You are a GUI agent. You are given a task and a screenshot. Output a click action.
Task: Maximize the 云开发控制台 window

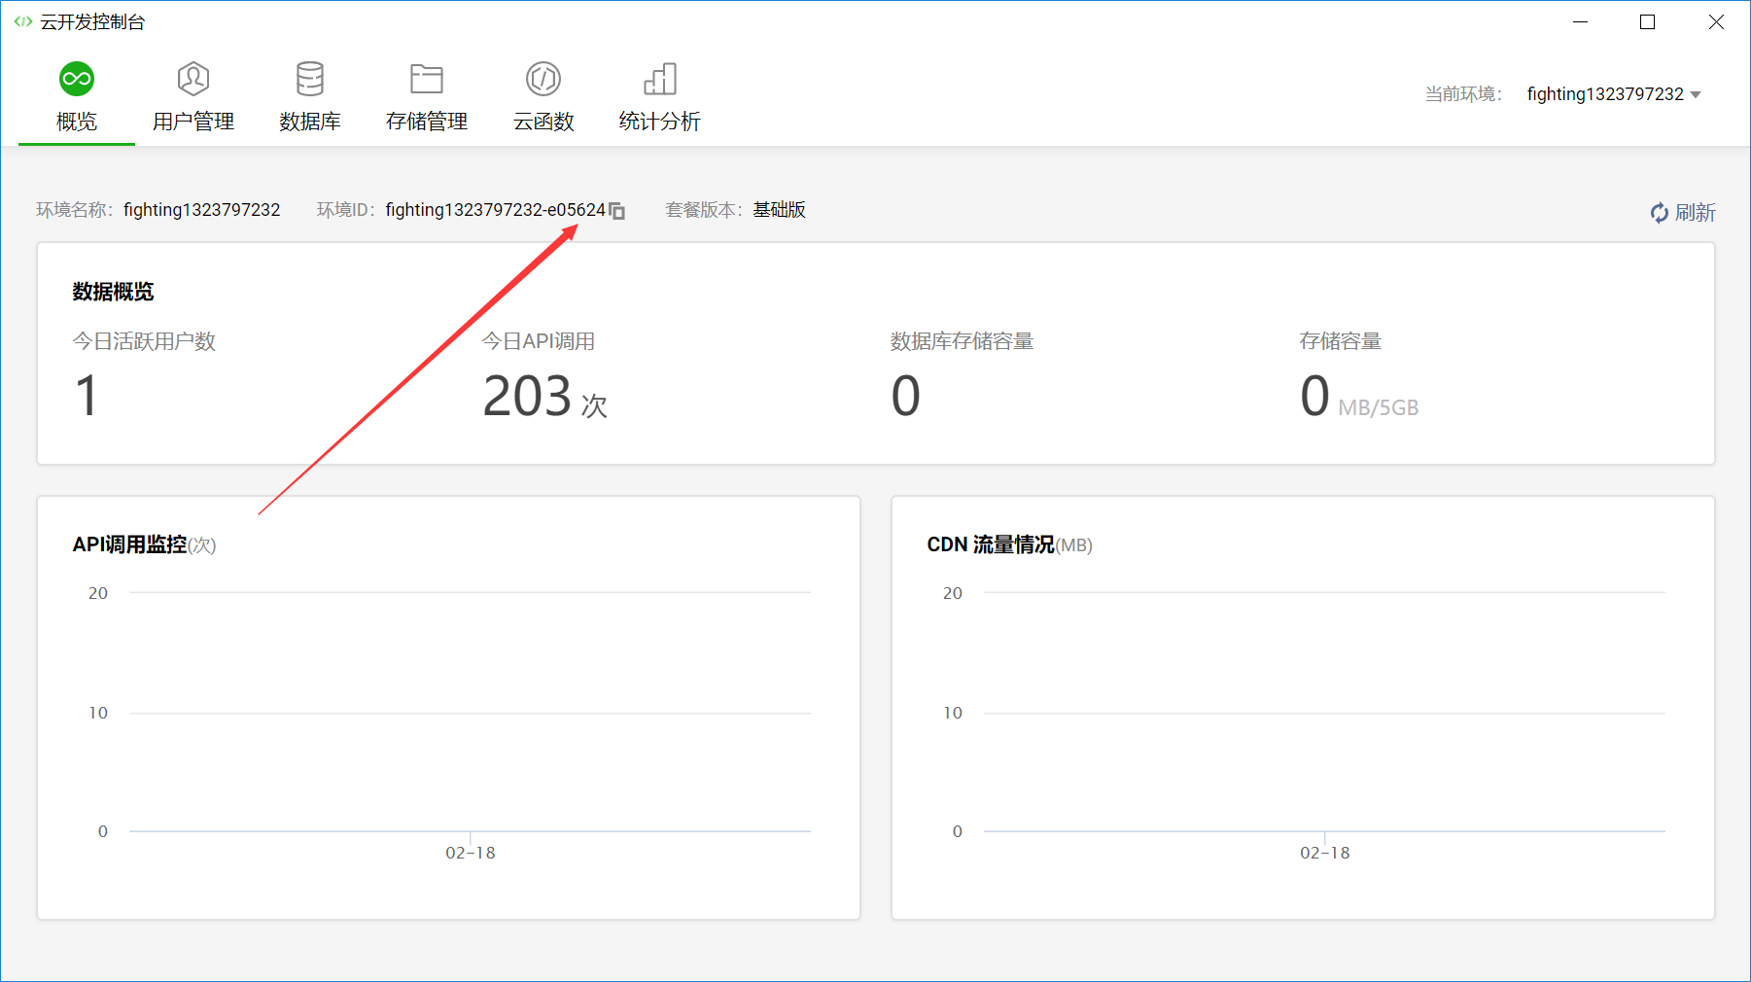[1647, 21]
